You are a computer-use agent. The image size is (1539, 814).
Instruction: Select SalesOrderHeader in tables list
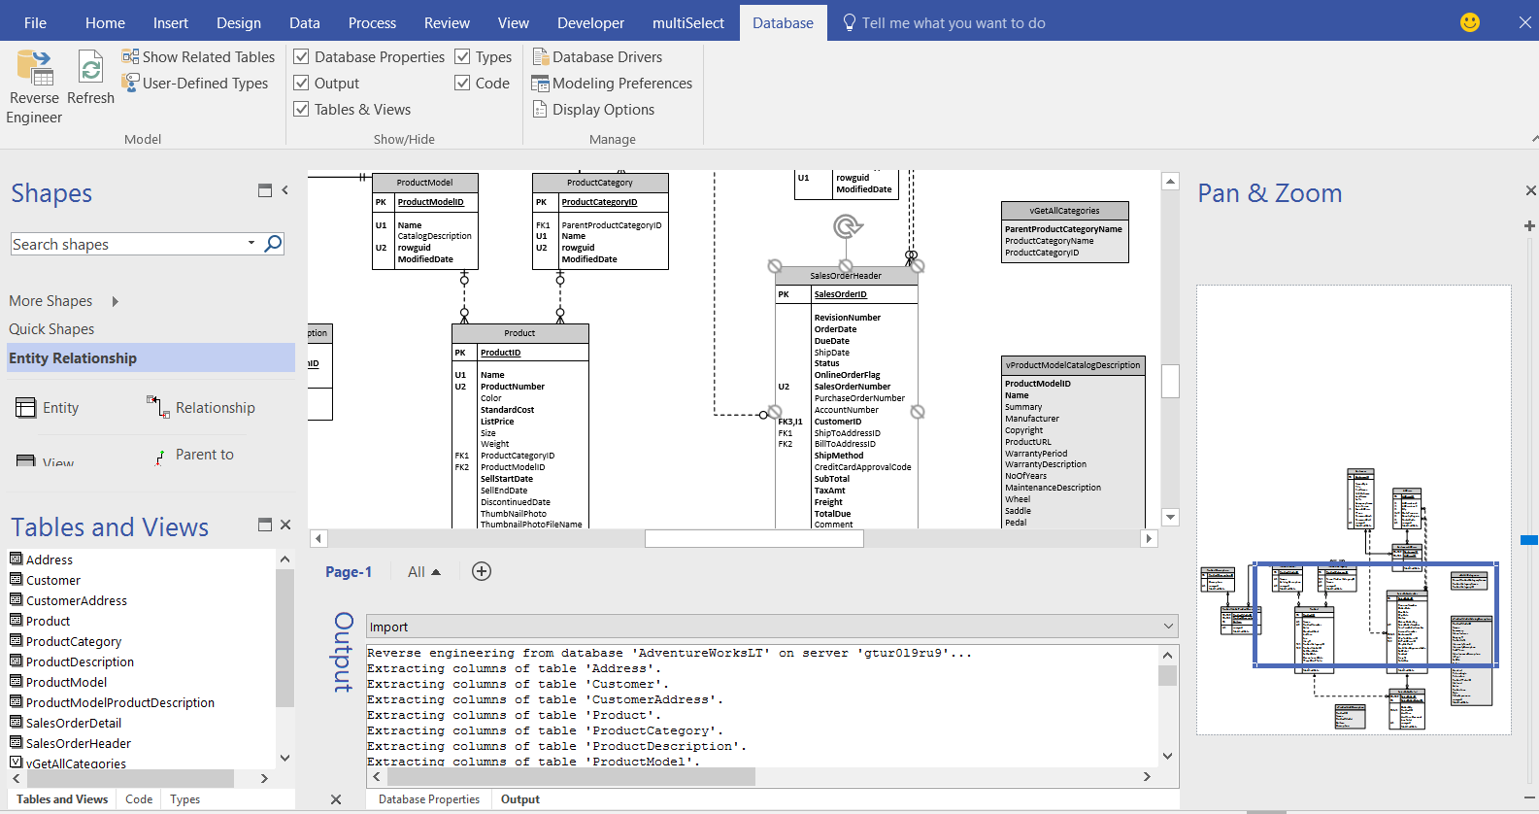click(x=79, y=743)
